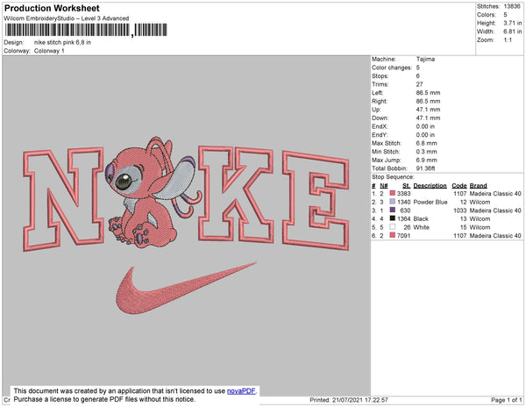Viewport: 526px width, 407px height.
Task: Click the "Page 1 of 1" footer text
Action: [507, 400]
